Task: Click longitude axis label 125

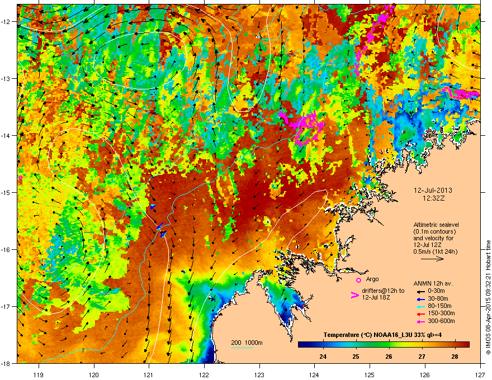Action: (x=370, y=374)
